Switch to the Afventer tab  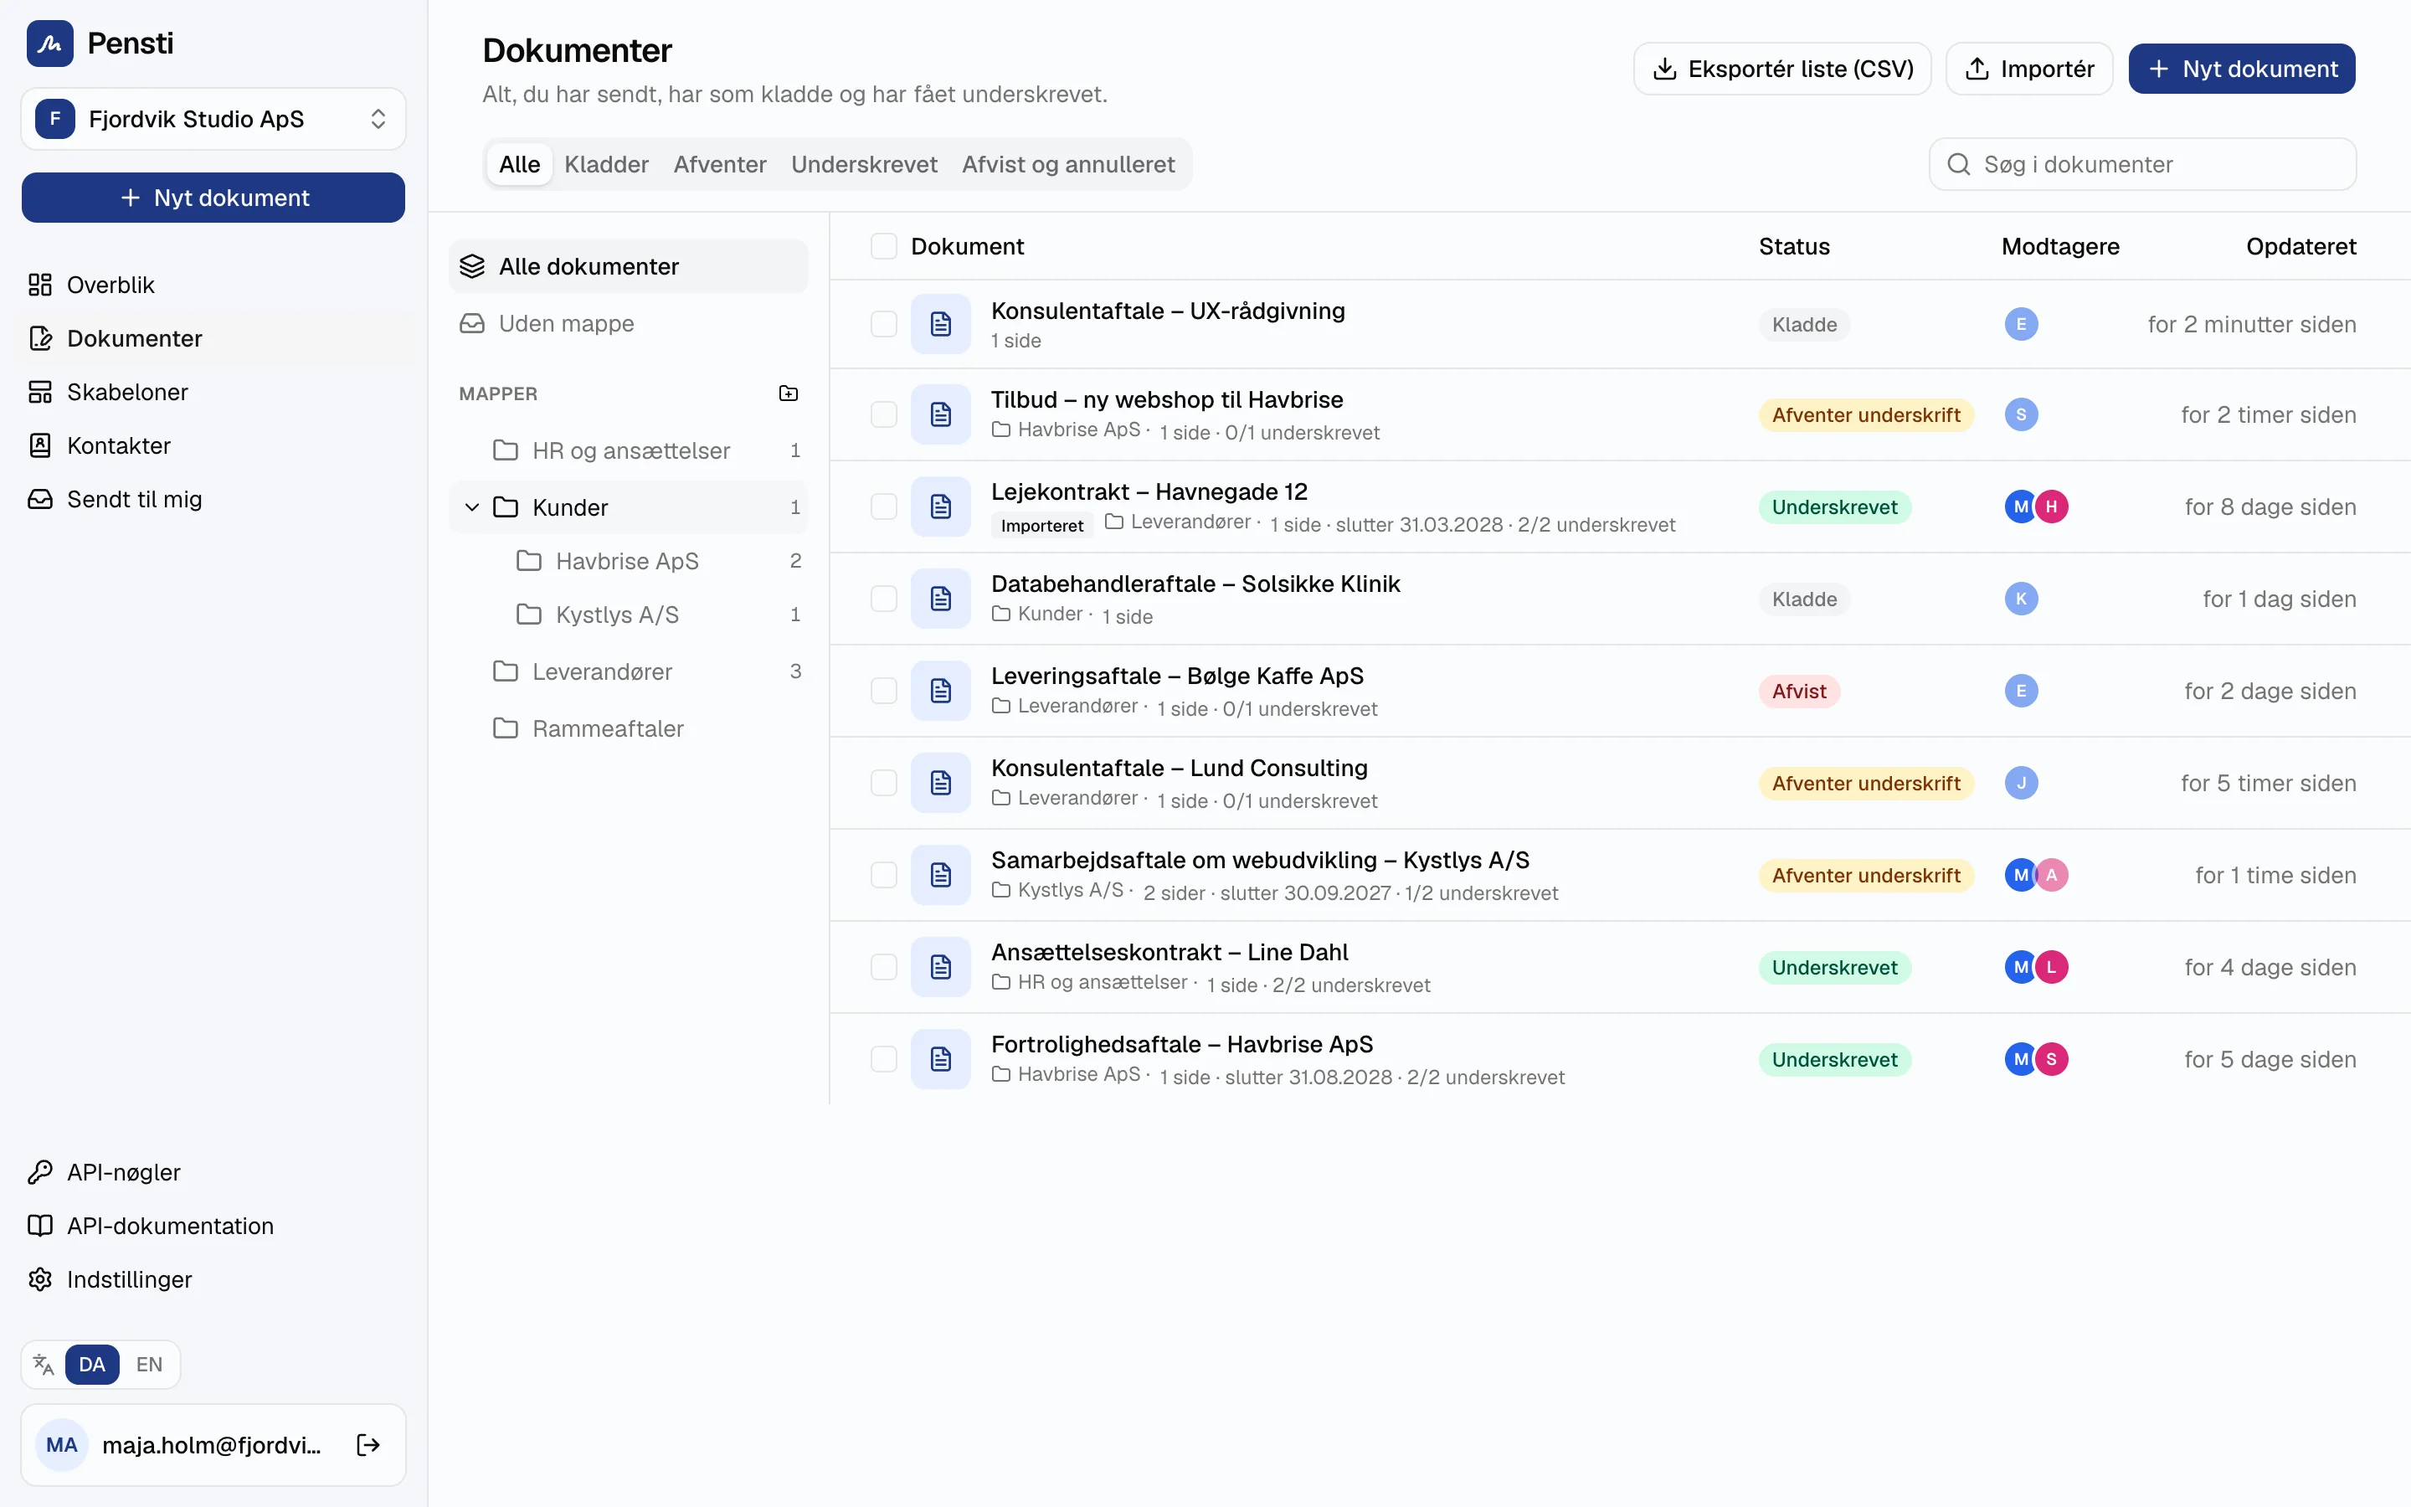[x=719, y=164]
